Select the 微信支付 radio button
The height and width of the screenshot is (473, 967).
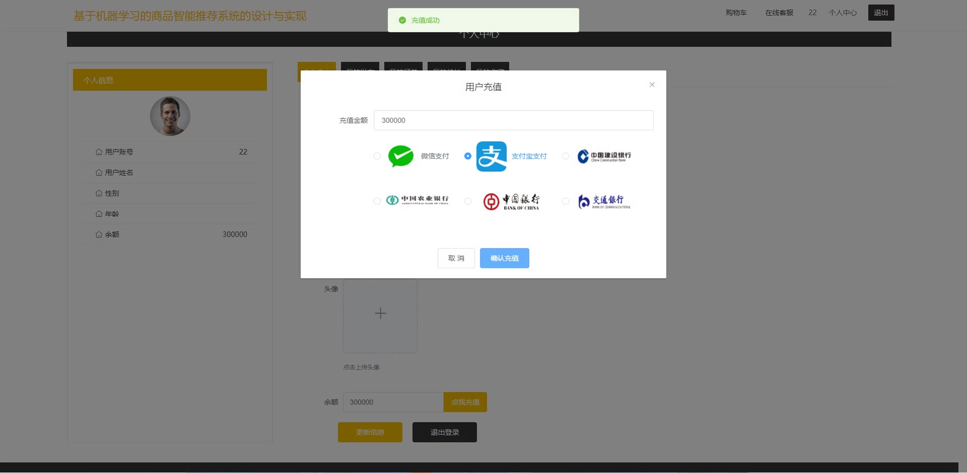(377, 156)
